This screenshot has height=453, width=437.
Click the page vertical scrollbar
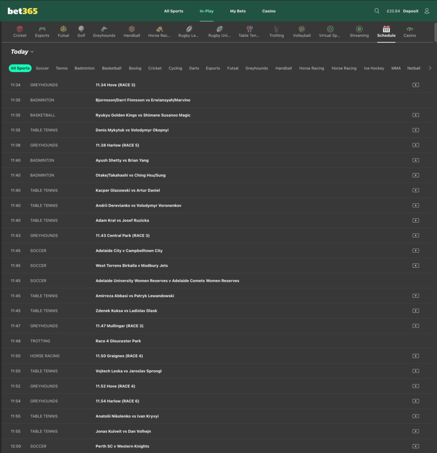tap(435, 33)
